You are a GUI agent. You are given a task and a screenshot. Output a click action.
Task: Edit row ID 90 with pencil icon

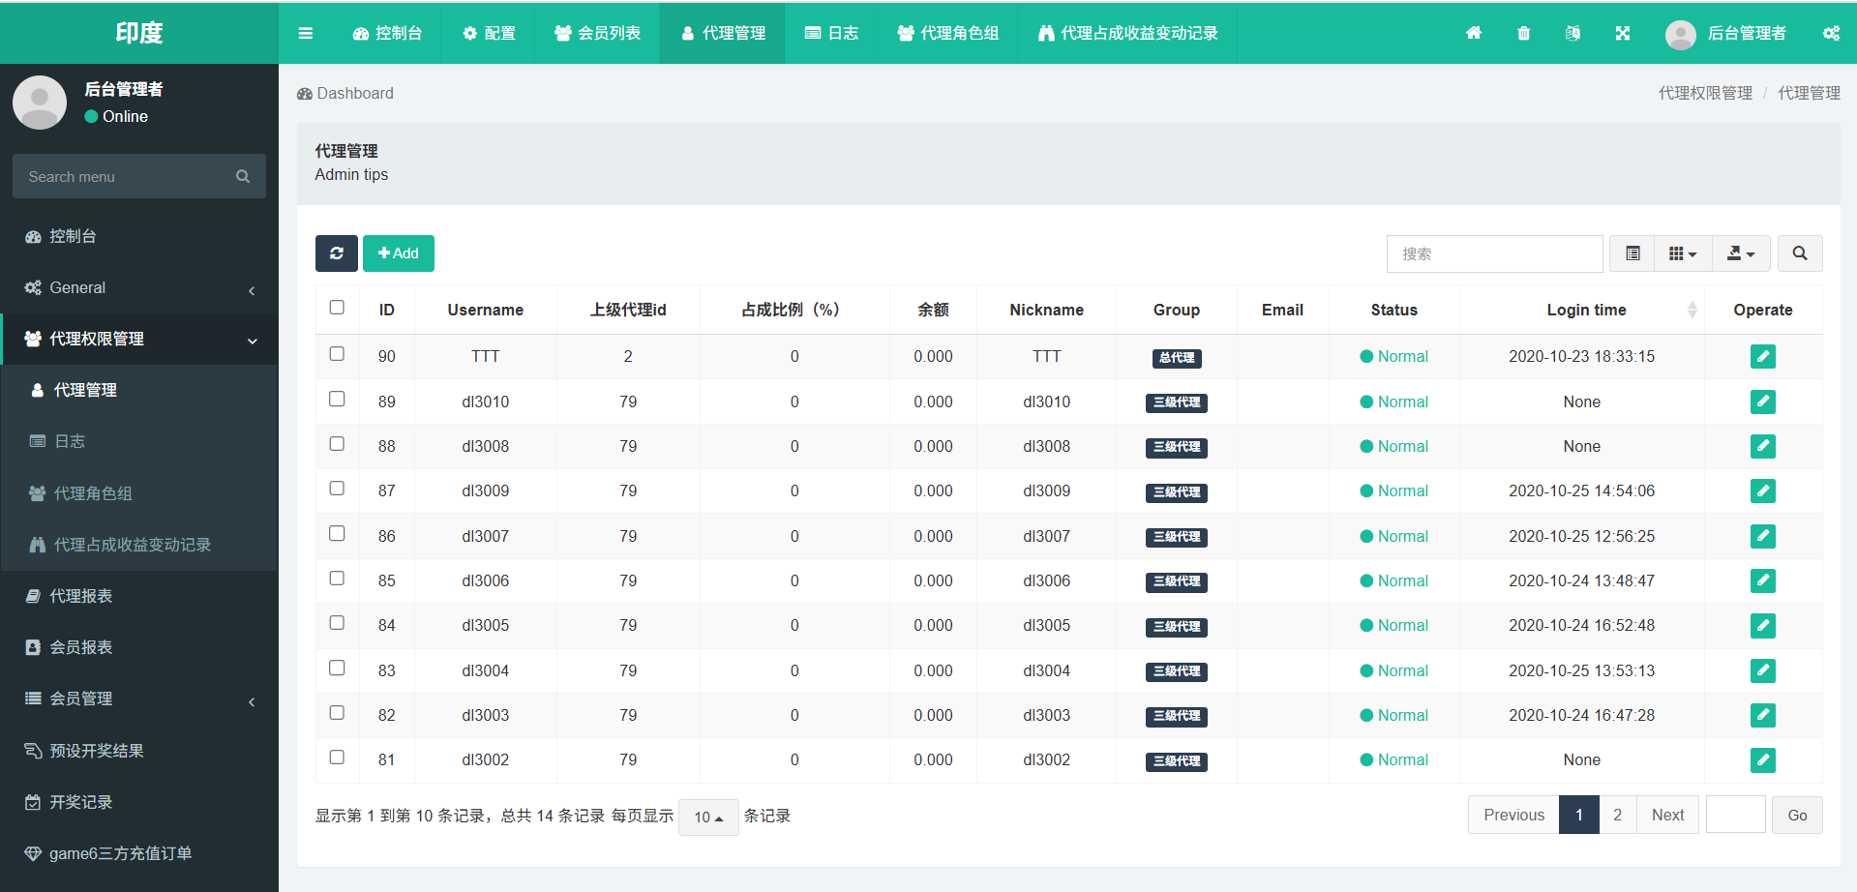(x=1763, y=357)
